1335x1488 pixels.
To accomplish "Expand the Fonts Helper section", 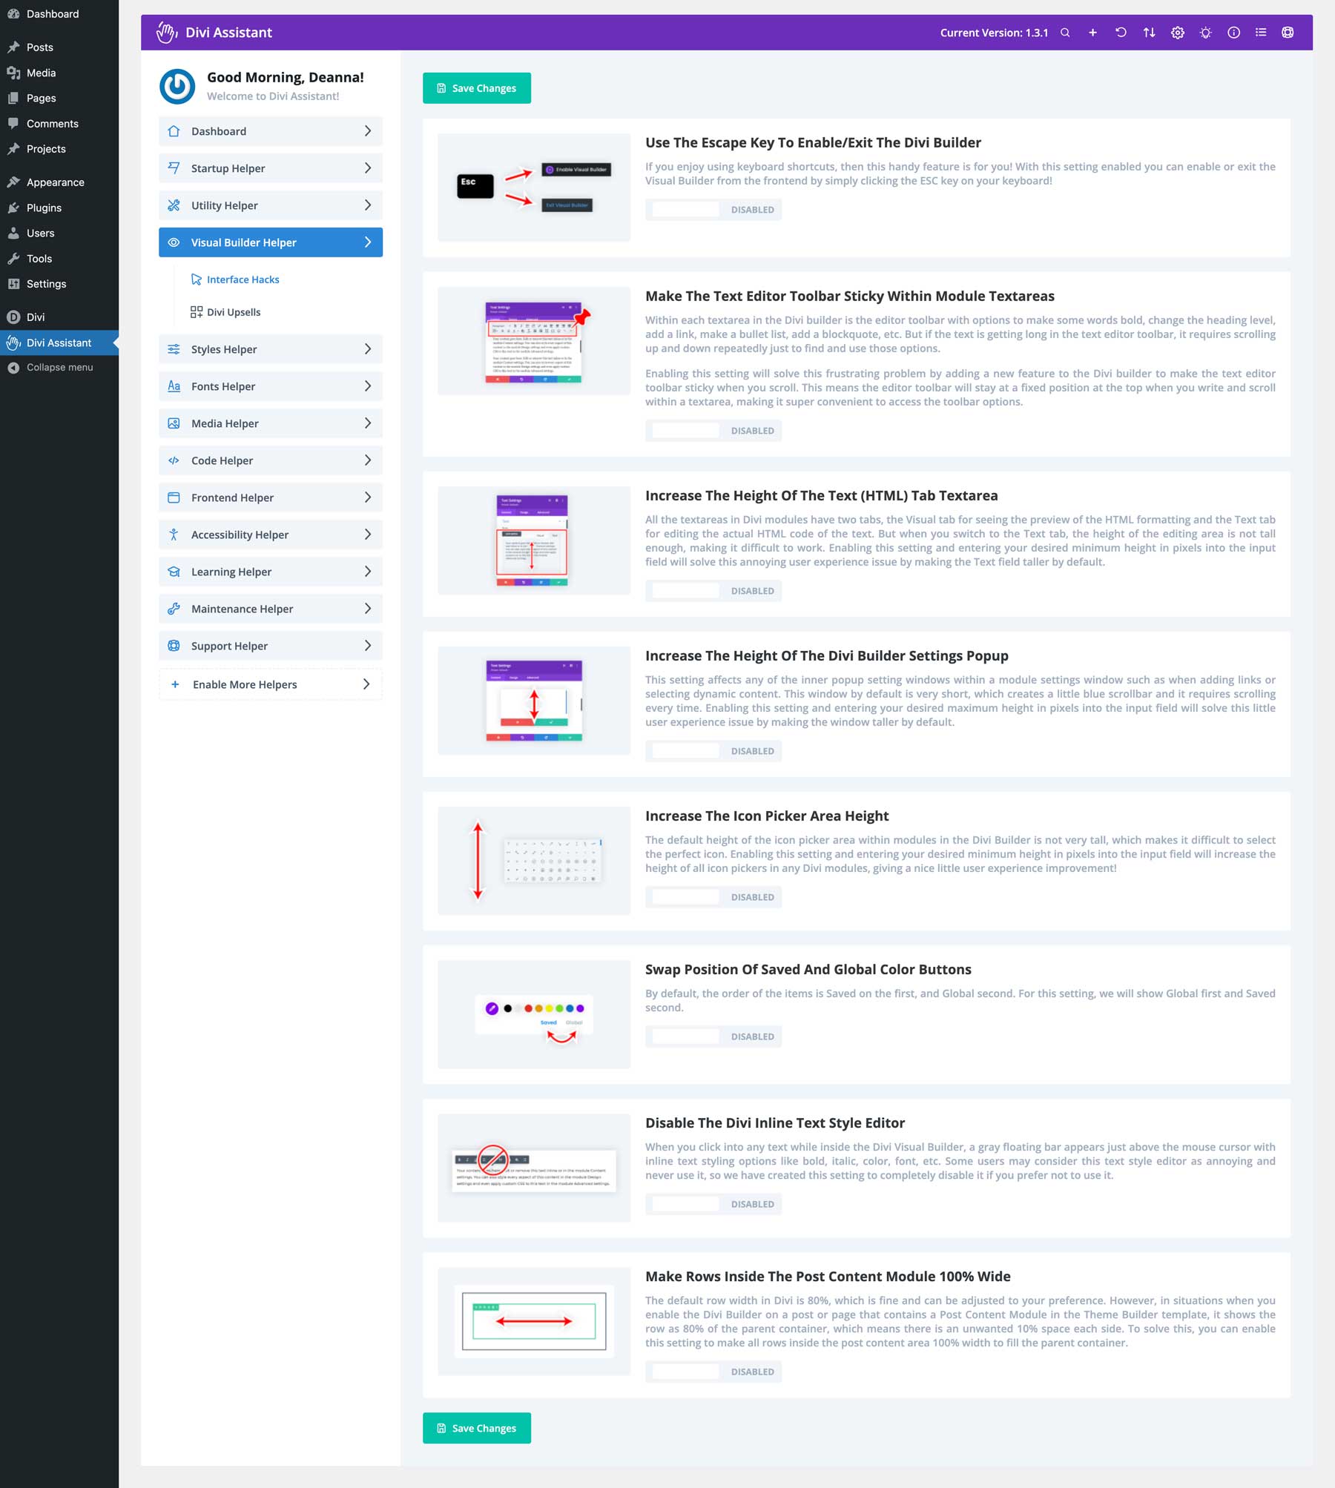I will tap(270, 386).
